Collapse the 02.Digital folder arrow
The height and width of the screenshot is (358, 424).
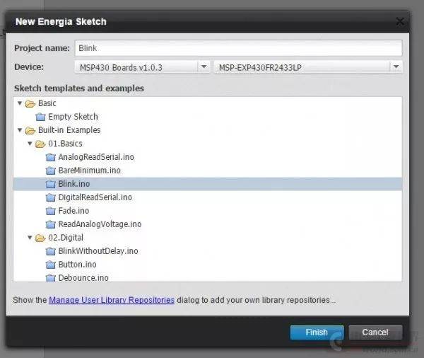29,238
